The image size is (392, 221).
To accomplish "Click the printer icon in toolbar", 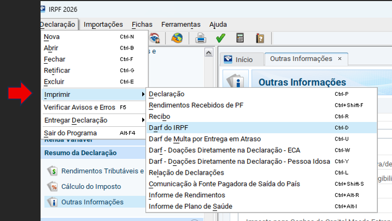I will 201,38.
